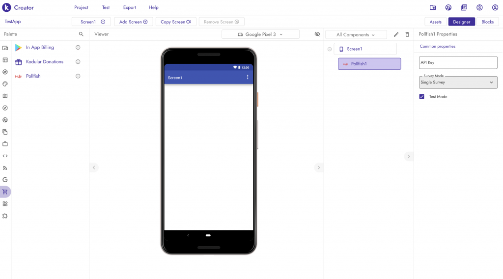
Task: Show info for Pollfish component
Action: tap(78, 76)
